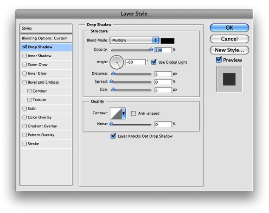269x213 pixels.
Task: Click the Cancel button
Action: tap(230, 39)
